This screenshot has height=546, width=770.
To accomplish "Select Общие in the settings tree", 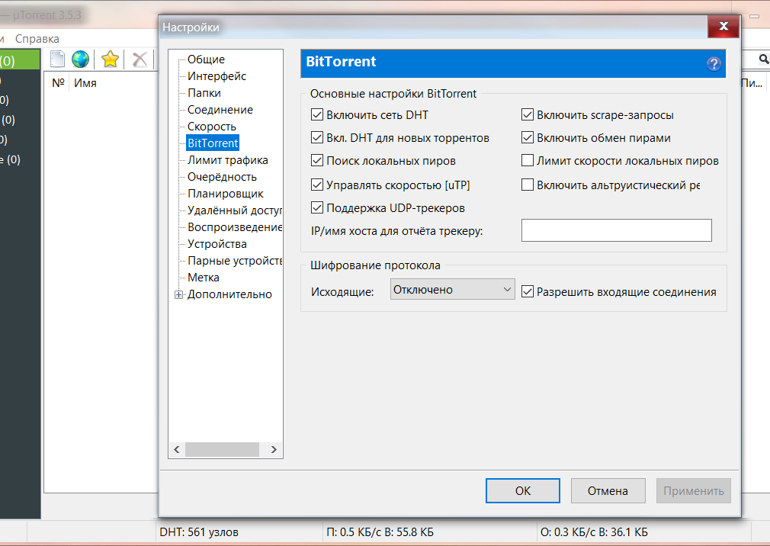I will point(207,59).
